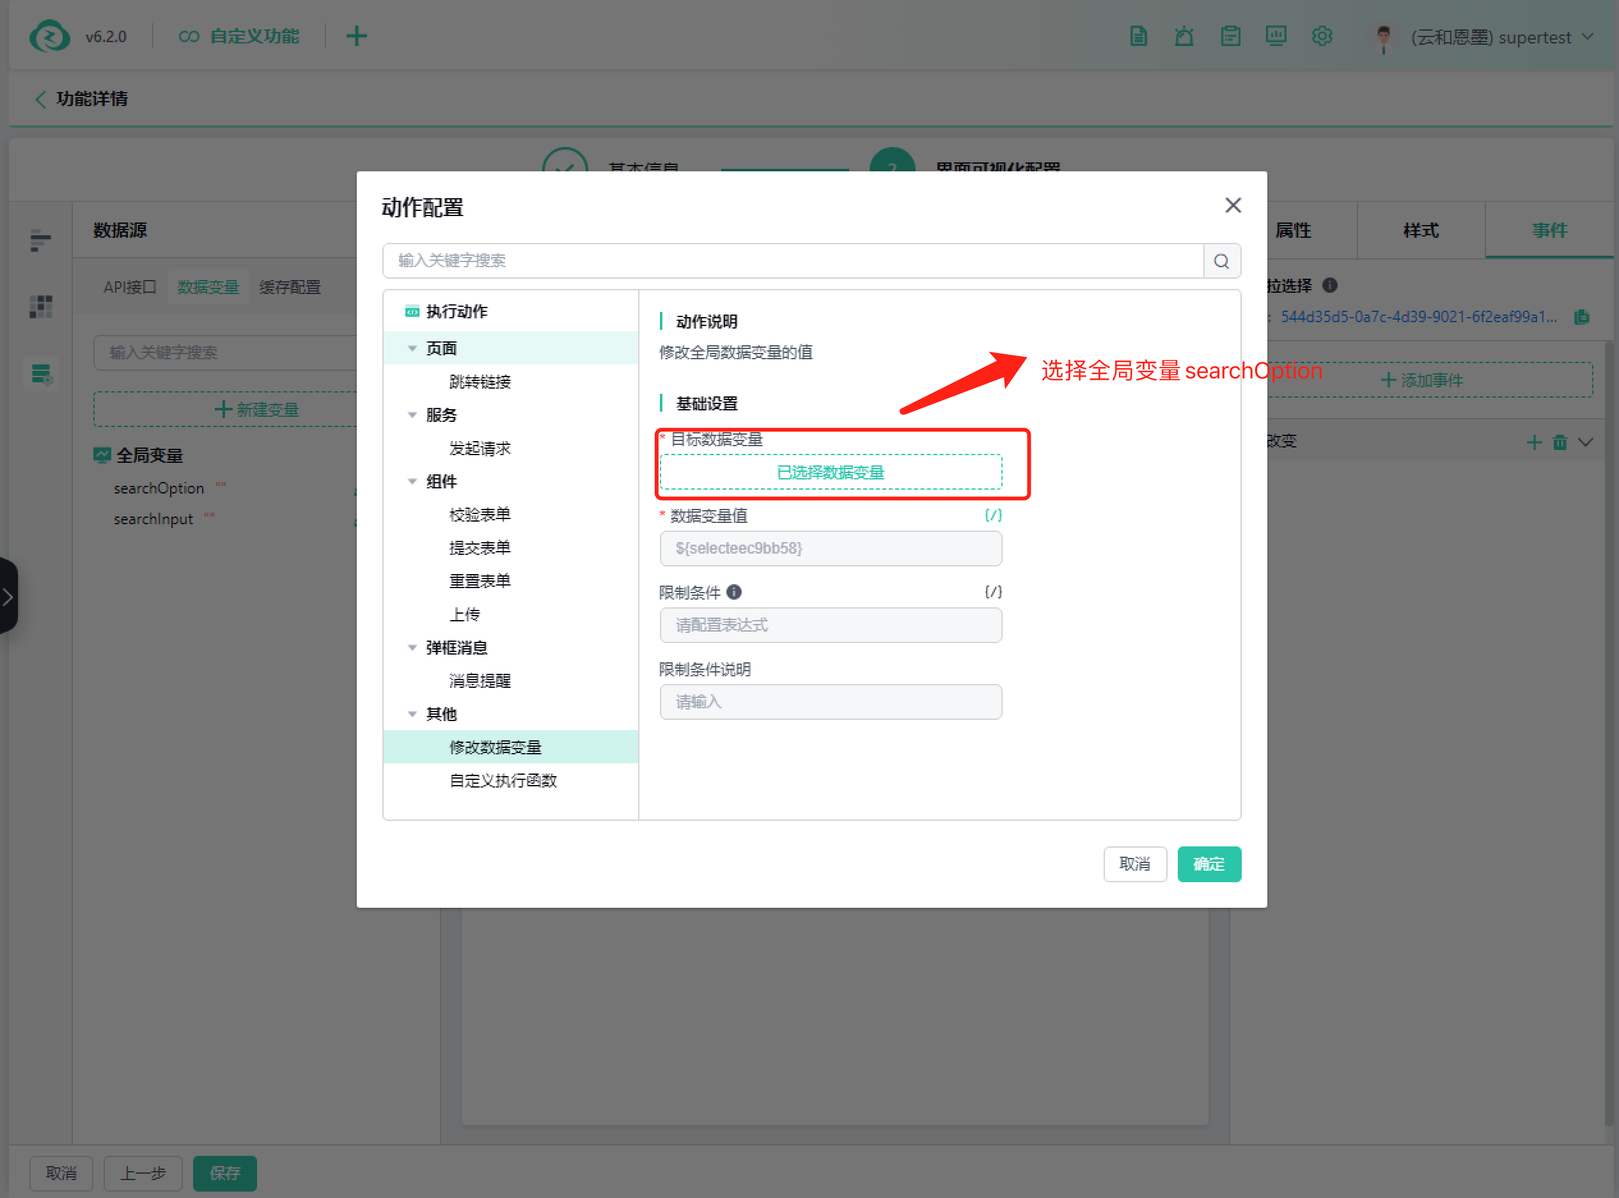The height and width of the screenshot is (1198, 1619).
Task: Switch to the 样式 tab
Action: tap(1420, 231)
